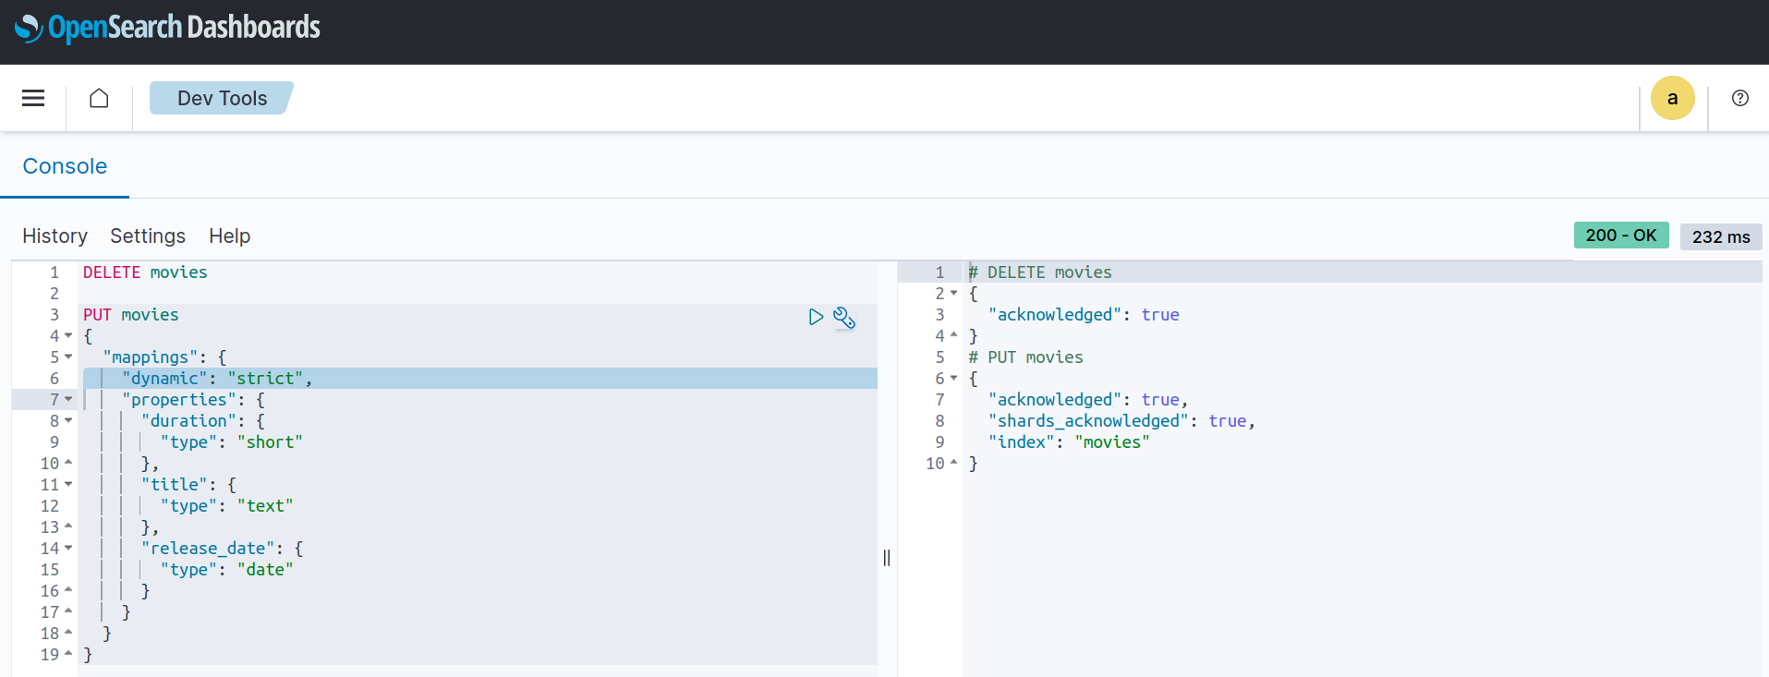
Task: Click the OpenSearch Dashboards logo
Action: click(167, 28)
